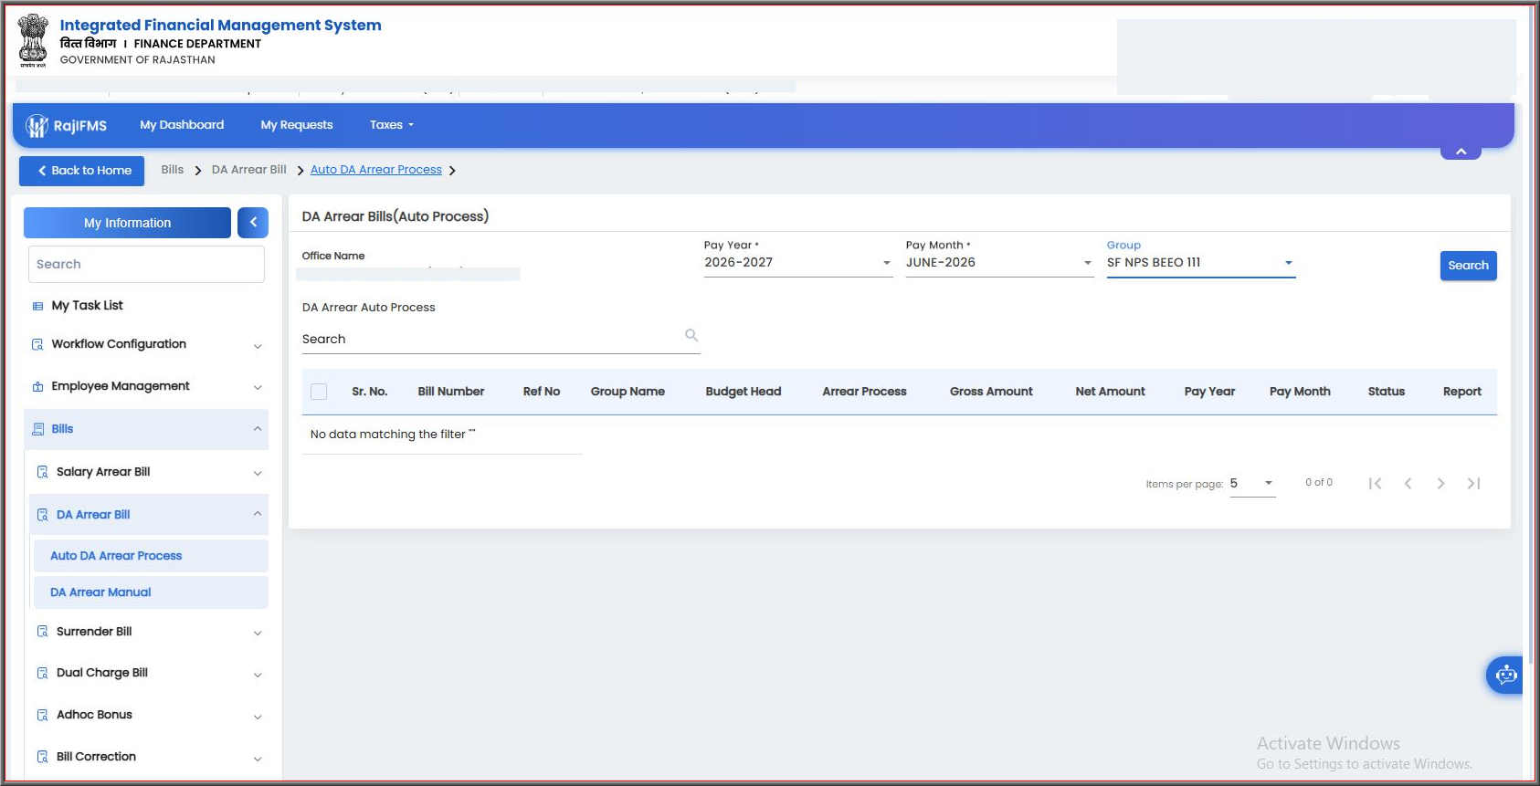
Task: Click the Salary Arrear Bill icon
Action: pos(42,472)
